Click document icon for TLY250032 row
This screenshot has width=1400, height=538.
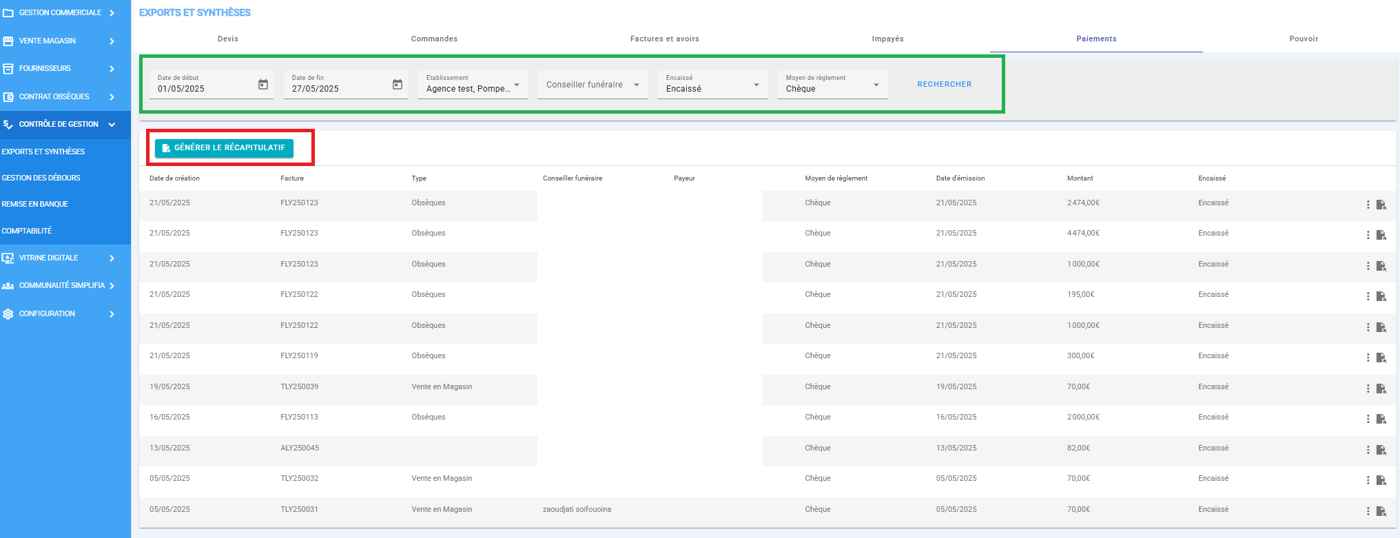click(x=1381, y=480)
